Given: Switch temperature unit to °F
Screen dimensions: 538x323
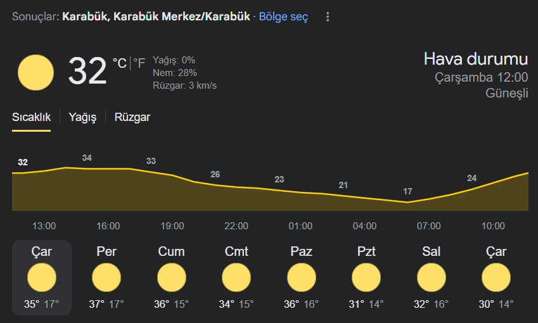Looking at the screenshot, I should click(x=139, y=63).
